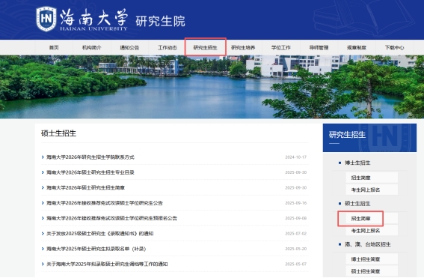
Task: Open the 首页 nav item
Action: pos(54,48)
